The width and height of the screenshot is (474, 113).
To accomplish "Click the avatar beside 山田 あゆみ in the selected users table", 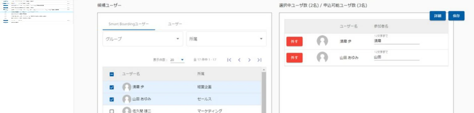I will point(322,57).
